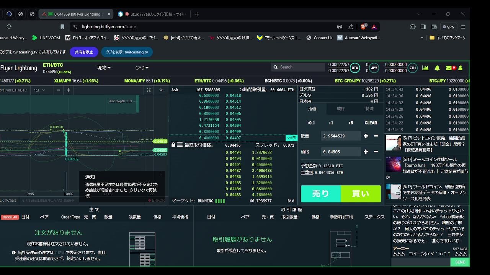Screen dimensions: 490x275
Task: Expand the 現物 market dropdown
Action: click(103, 68)
